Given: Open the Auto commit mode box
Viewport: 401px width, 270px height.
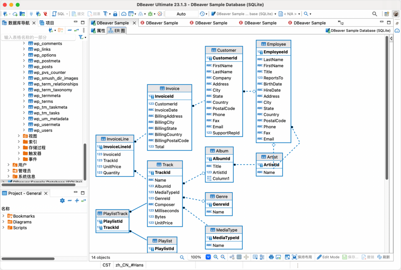Looking at the screenshot, I should (181, 14).
